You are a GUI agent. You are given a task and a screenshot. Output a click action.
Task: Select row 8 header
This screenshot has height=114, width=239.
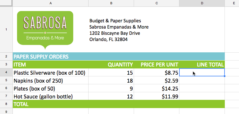coord(6,104)
